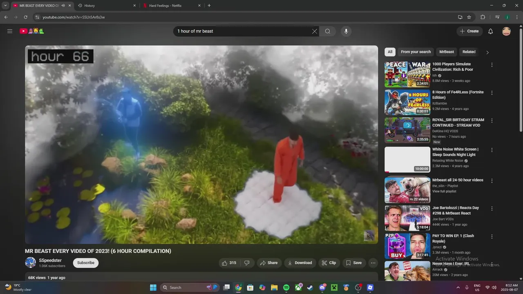The image size is (523, 294).
Task: Open options for White Noise White Screen
Action: (492, 150)
